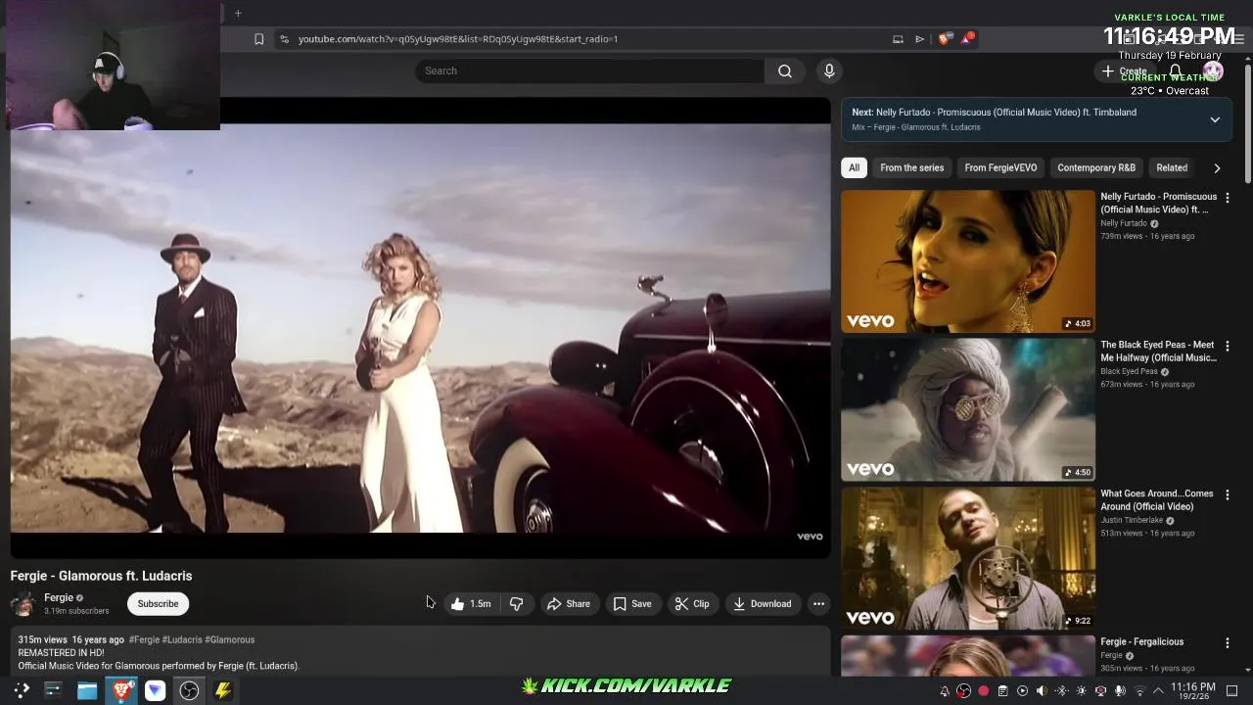Click the #Glamorous hashtag
The width and height of the screenshot is (1253, 705).
coord(230,640)
